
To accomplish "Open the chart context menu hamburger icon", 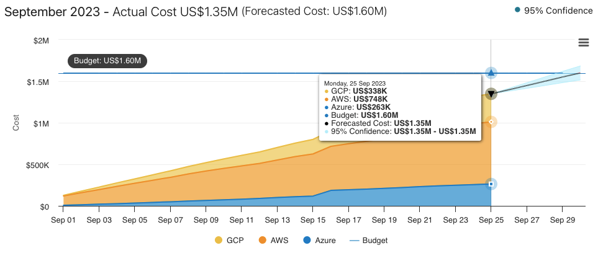I will click(x=583, y=42).
